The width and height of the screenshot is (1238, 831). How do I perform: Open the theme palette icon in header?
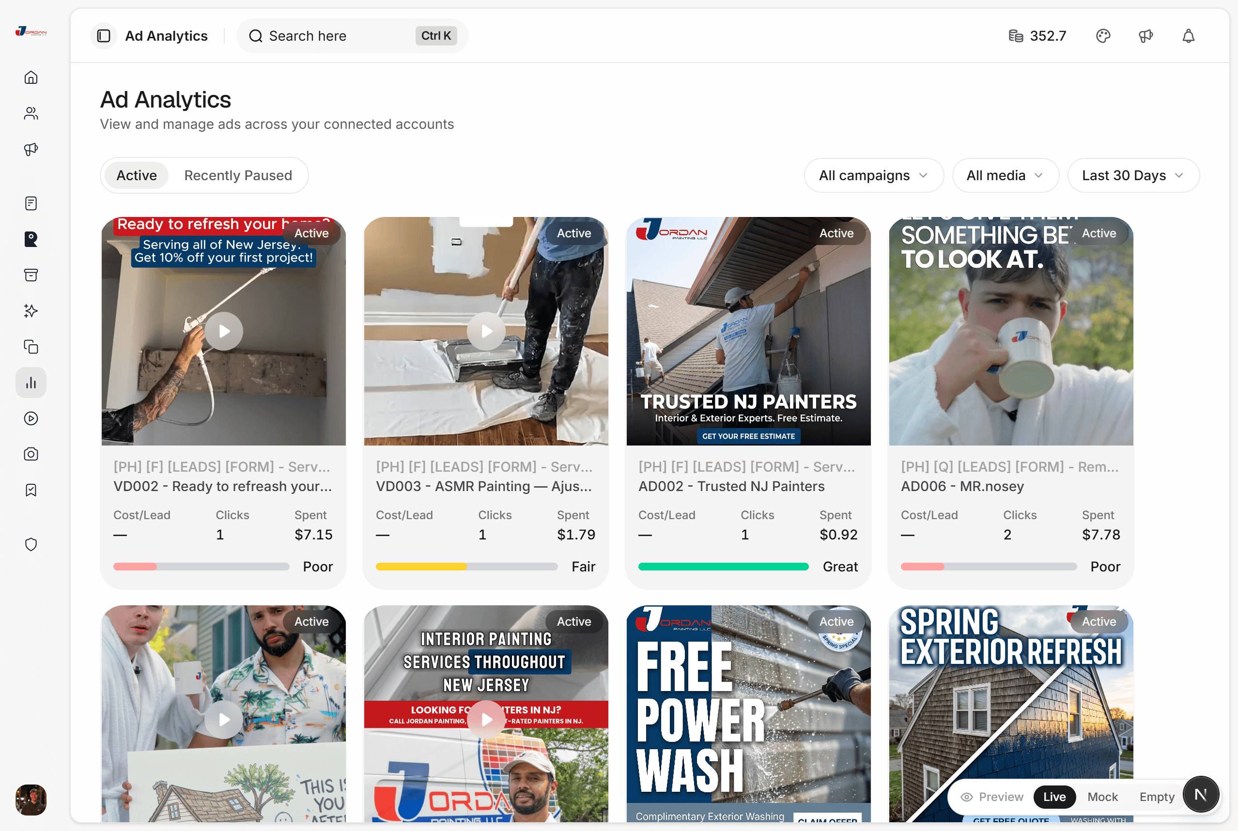[1103, 35]
